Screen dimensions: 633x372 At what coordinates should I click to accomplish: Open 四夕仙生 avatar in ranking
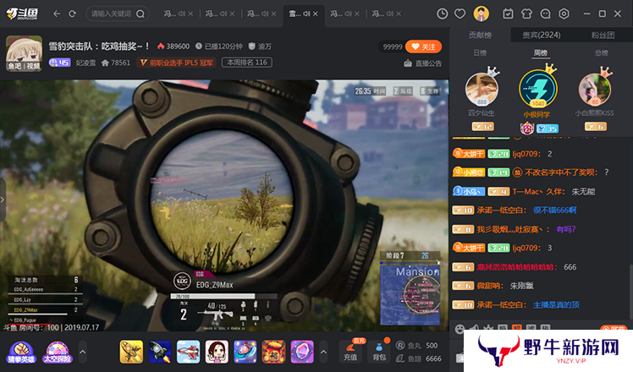tap(482, 89)
